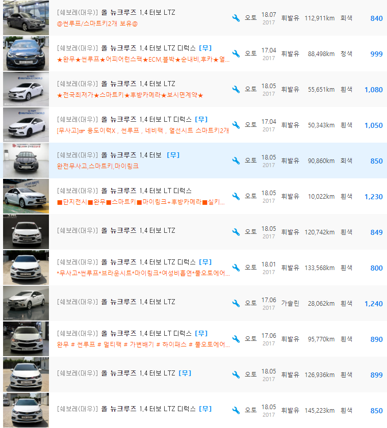
Task: Click wrench icon in the 55,651km row
Action: pos(236,90)
